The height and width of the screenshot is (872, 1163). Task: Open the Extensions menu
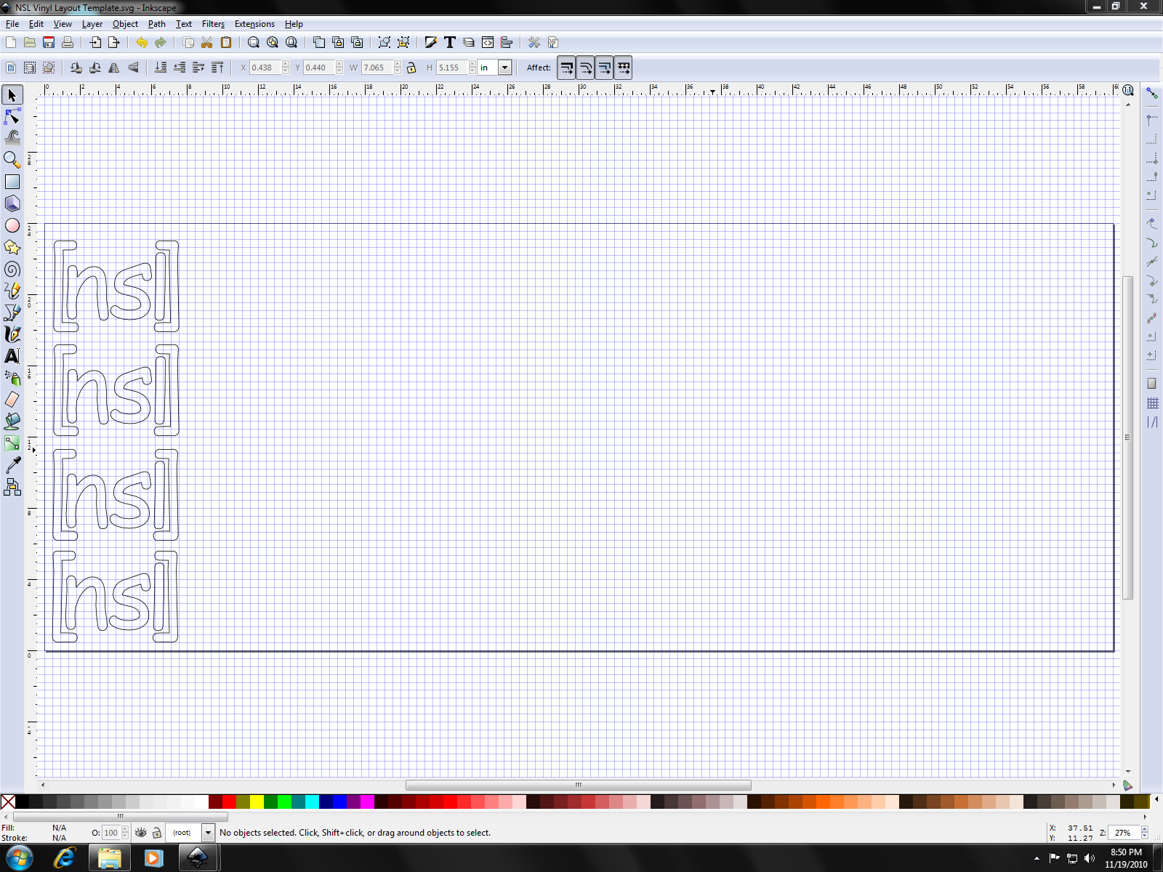(254, 24)
